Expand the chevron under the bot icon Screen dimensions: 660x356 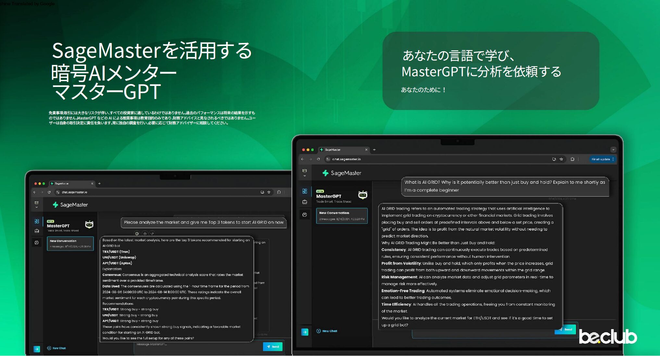tap(305, 176)
